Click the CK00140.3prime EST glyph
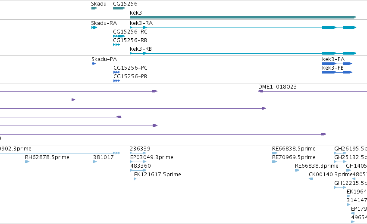Viewport: 367px width, 224px height. [311, 179]
